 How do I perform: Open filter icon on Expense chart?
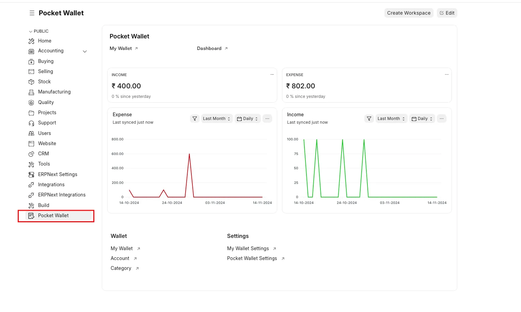tap(195, 119)
